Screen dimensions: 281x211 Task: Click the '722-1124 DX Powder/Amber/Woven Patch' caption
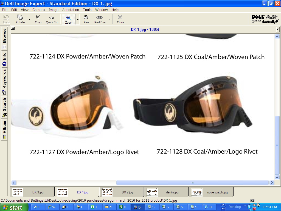(x=88, y=57)
